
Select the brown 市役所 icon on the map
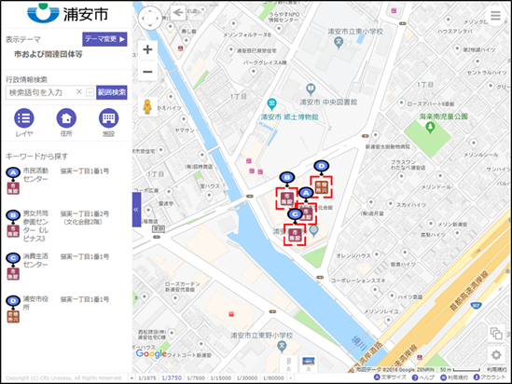coord(322,187)
